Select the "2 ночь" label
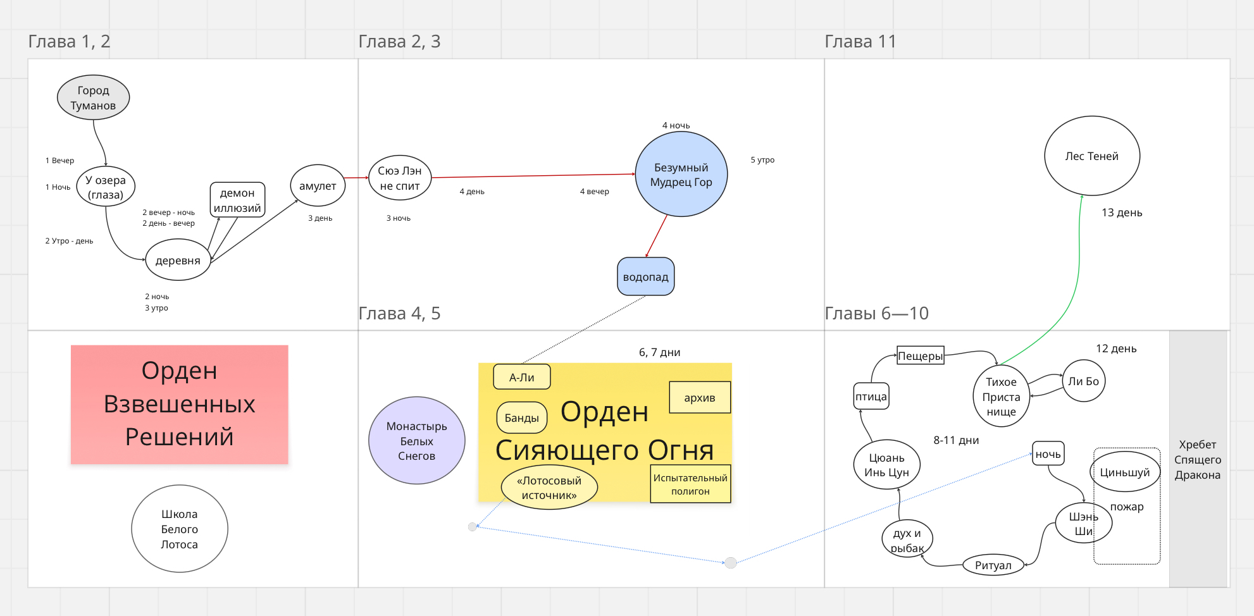 (x=157, y=297)
